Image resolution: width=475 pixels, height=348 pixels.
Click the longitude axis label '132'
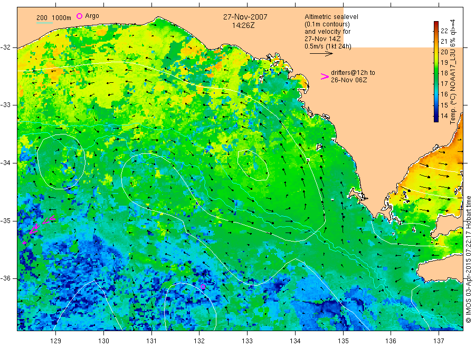(x=199, y=341)
